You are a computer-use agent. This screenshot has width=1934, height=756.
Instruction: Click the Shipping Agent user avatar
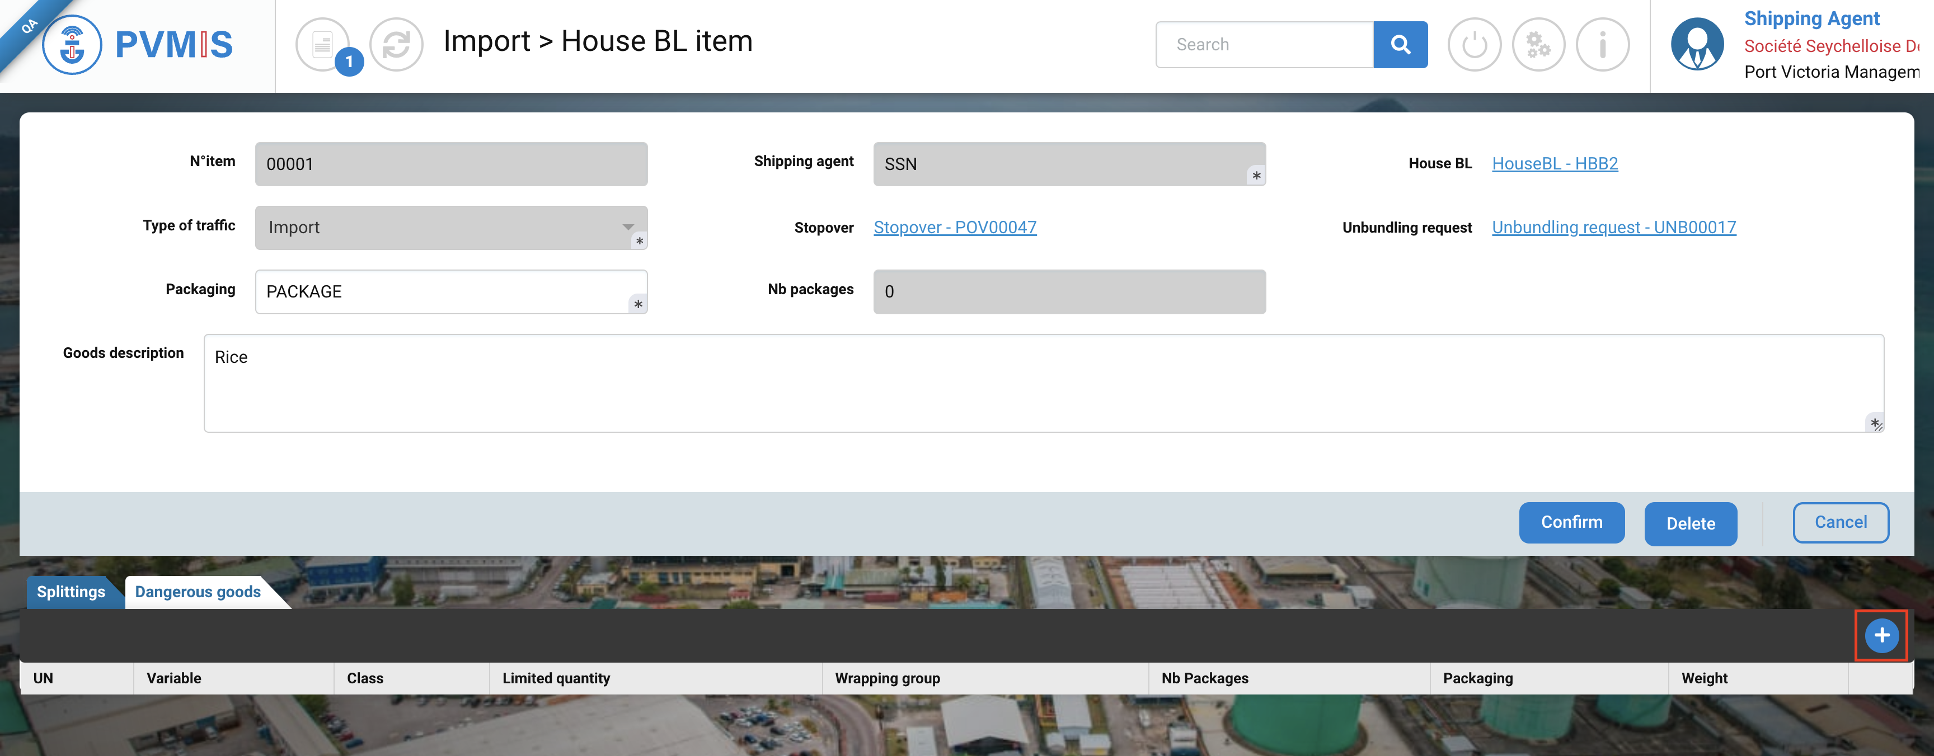1697,45
